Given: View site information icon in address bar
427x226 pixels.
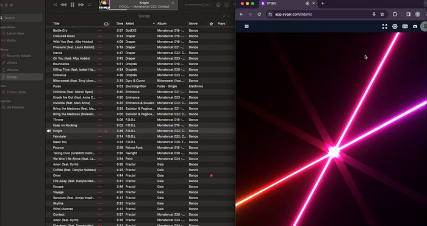Looking at the screenshot, I should [x=270, y=15].
